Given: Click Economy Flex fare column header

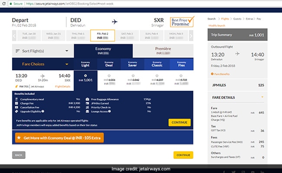Looking at the screenshot, I should [x=181, y=64].
